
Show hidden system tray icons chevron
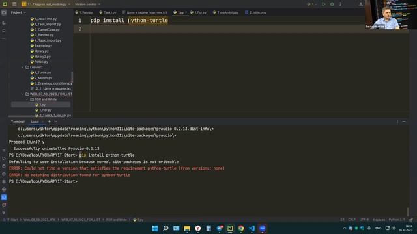pyautogui.click(x=345, y=228)
